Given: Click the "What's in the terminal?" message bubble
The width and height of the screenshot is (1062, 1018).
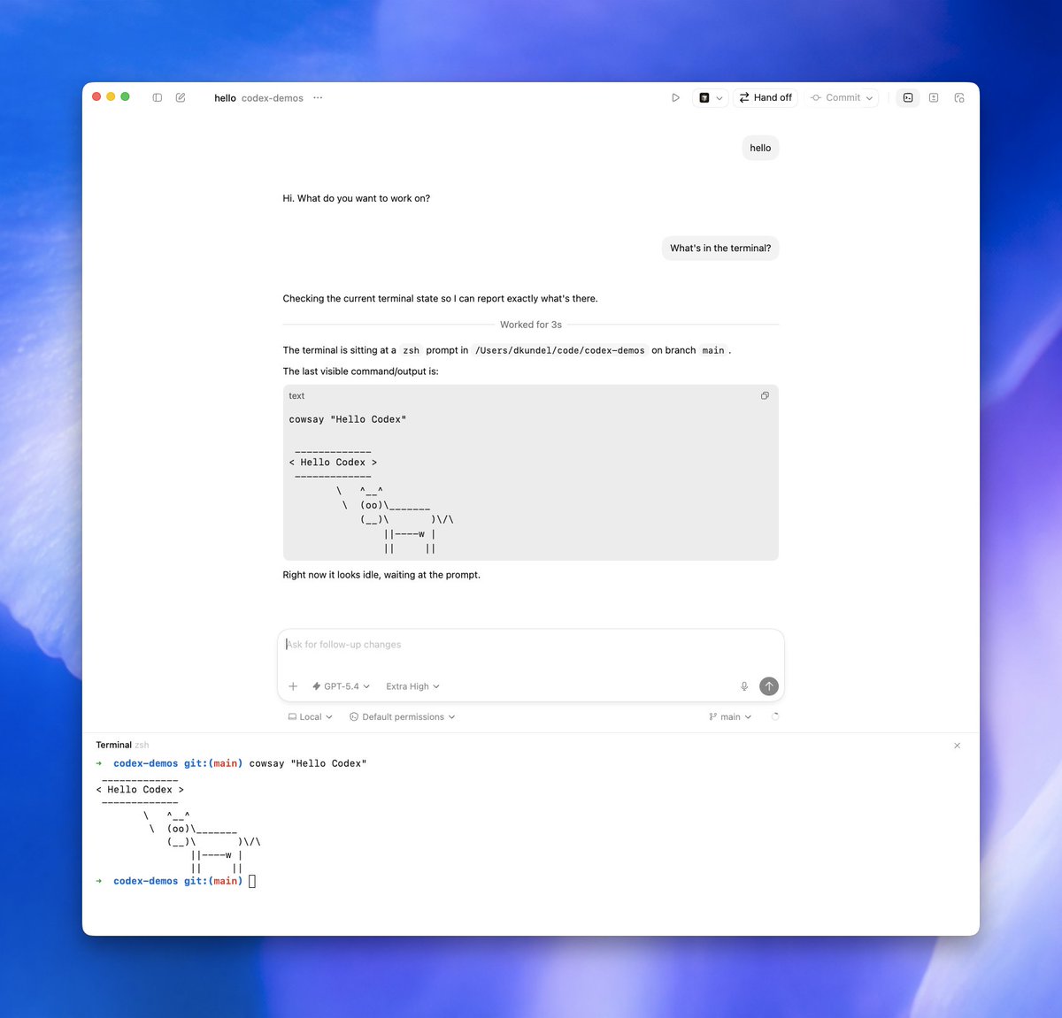Looking at the screenshot, I should (x=720, y=249).
